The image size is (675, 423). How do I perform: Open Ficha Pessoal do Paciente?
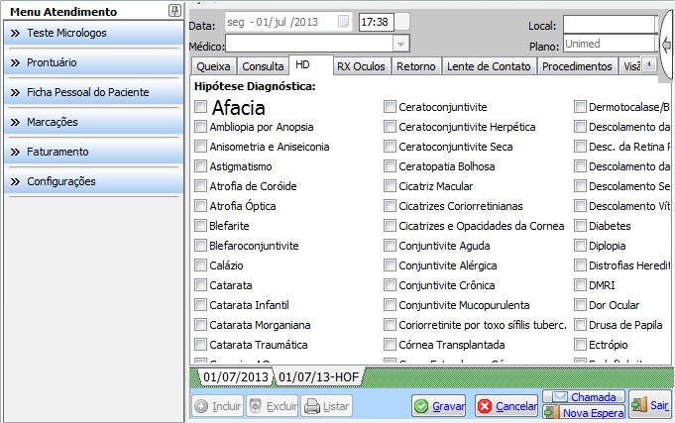coord(92,92)
